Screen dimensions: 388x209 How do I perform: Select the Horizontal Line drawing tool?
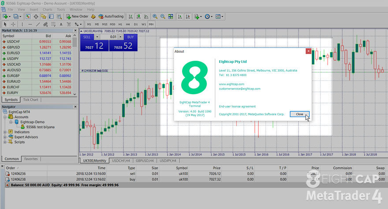click(30, 24)
